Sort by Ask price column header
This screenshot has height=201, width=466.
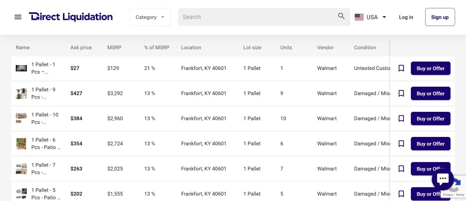81,48
